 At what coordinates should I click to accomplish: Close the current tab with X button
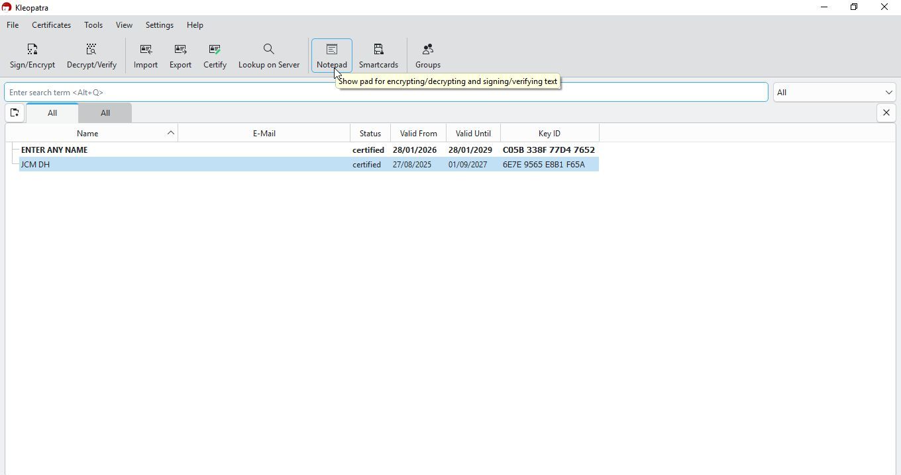[886, 112]
